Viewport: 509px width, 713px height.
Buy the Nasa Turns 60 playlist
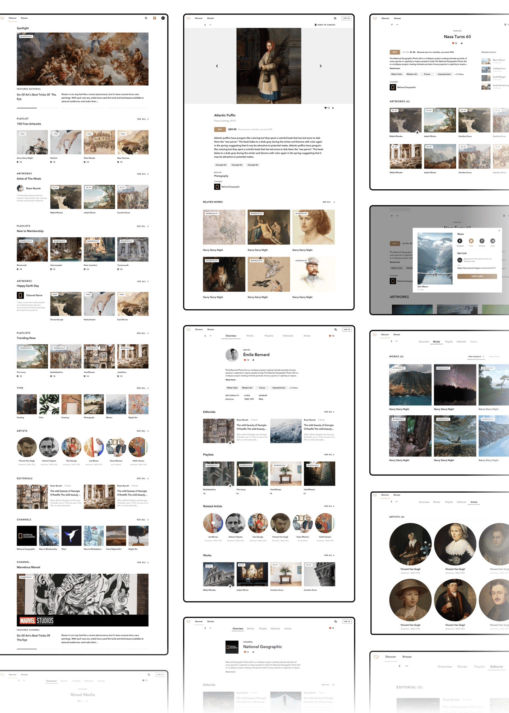[x=395, y=52]
